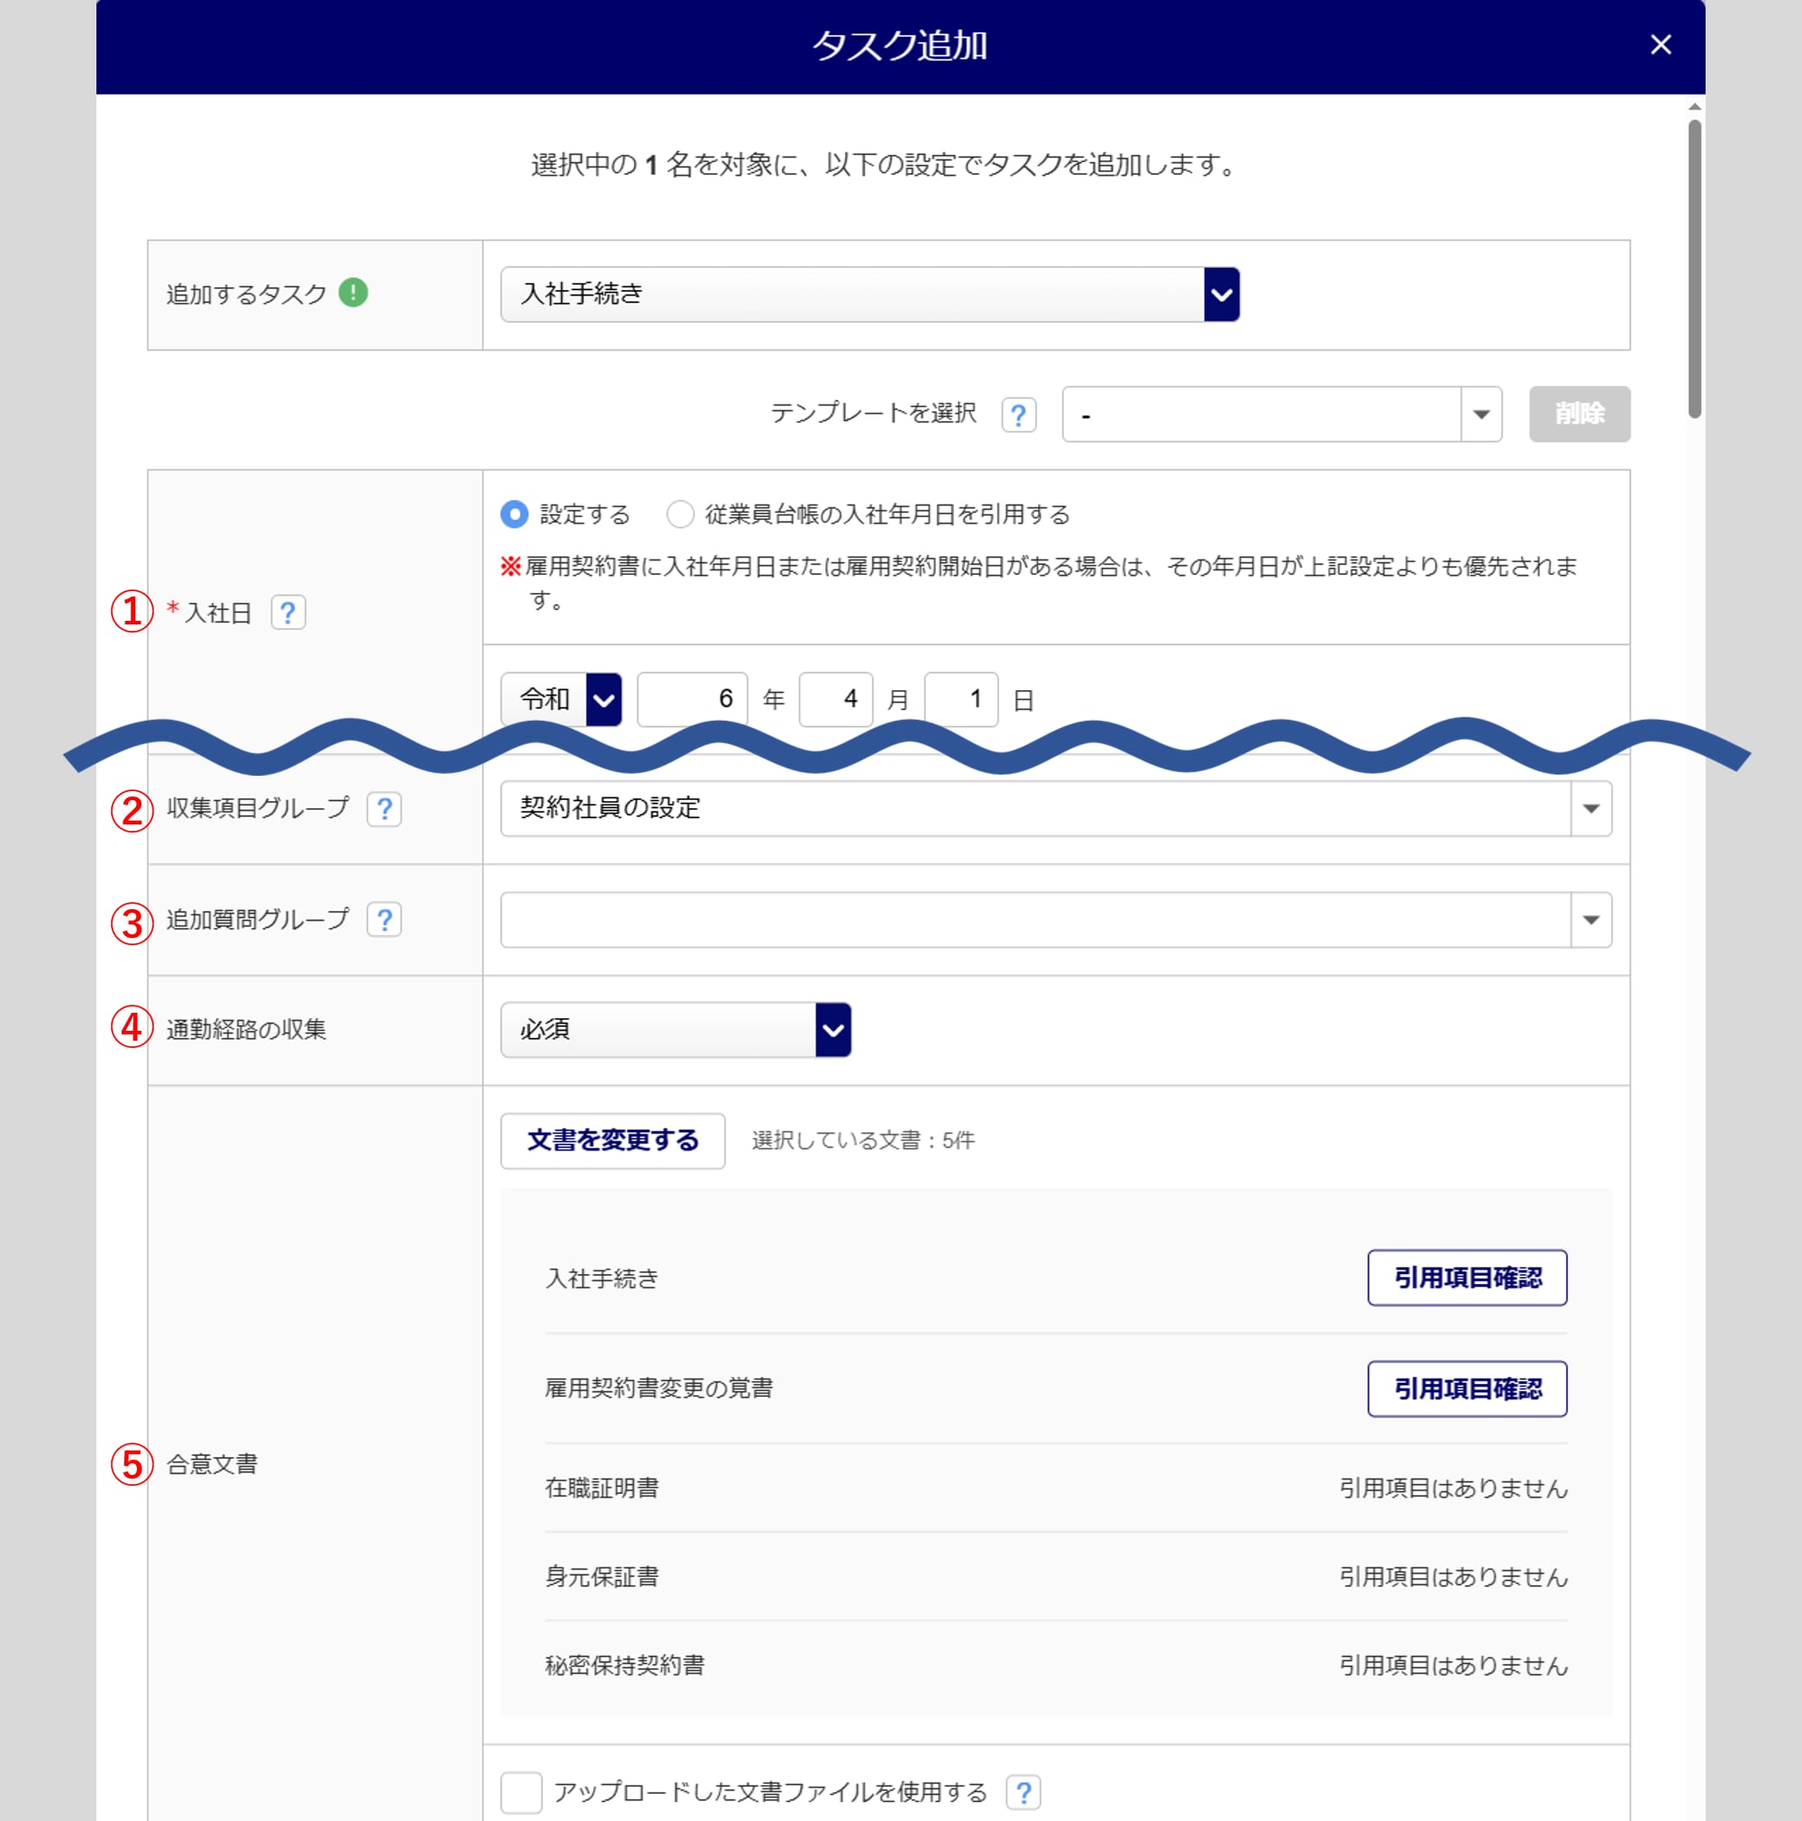
Task: Check アップロードした文書ファイルを使用する checkbox
Action: 521,1792
